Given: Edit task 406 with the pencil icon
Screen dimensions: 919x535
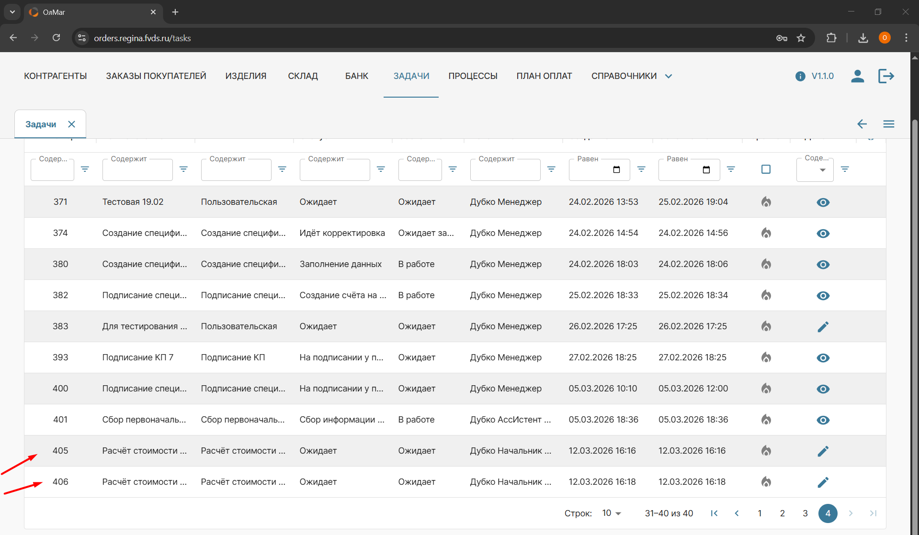Looking at the screenshot, I should coord(823,482).
